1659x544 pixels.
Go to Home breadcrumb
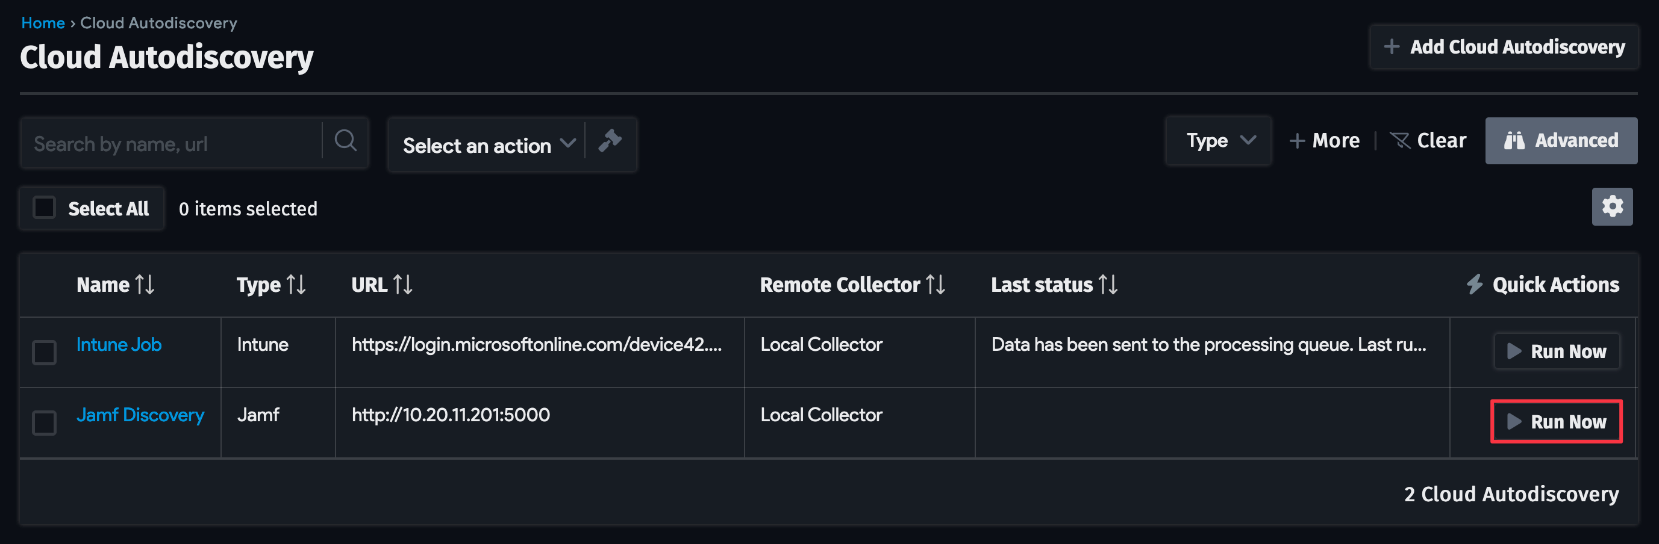(x=43, y=23)
